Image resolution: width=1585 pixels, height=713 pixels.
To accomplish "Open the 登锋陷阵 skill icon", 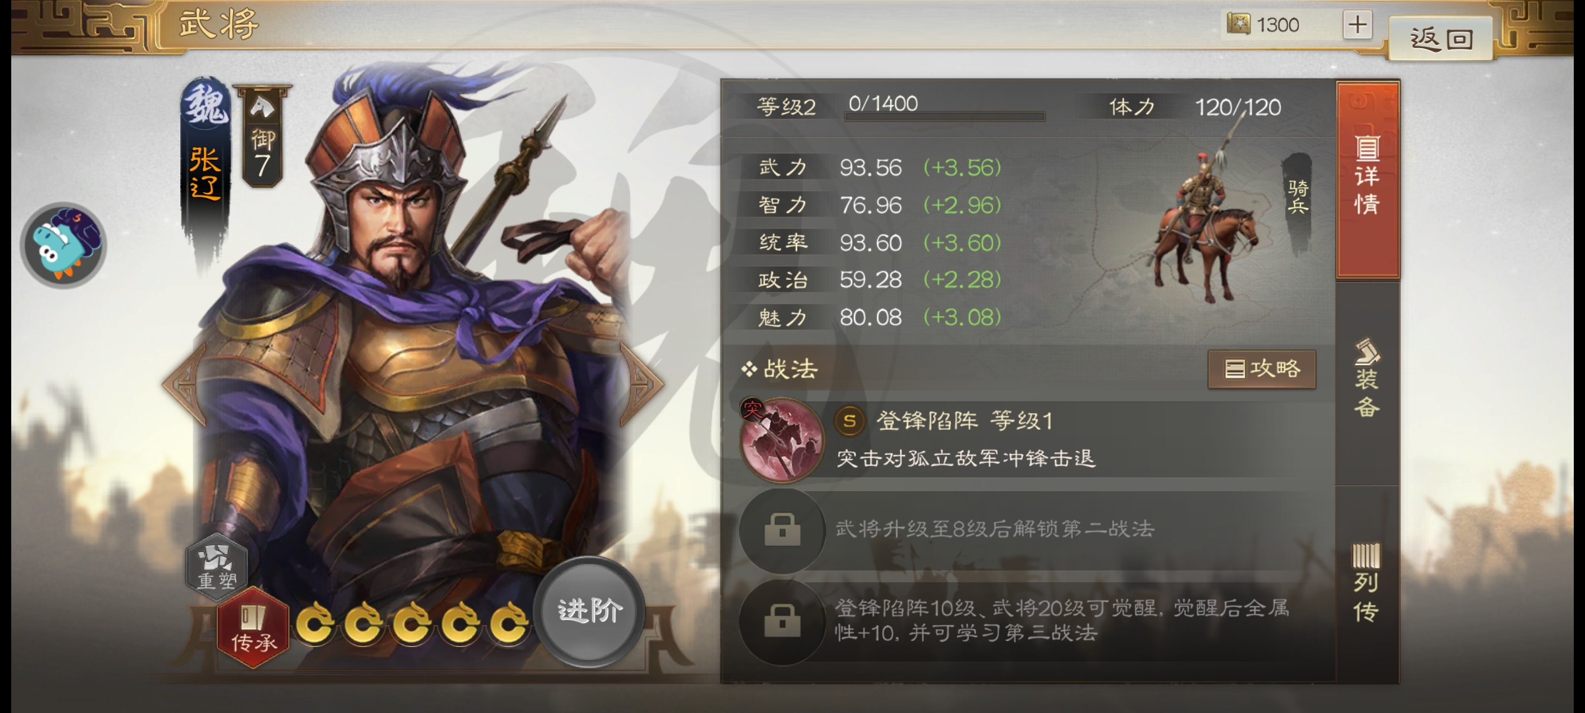I will pyautogui.click(x=782, y=440).
